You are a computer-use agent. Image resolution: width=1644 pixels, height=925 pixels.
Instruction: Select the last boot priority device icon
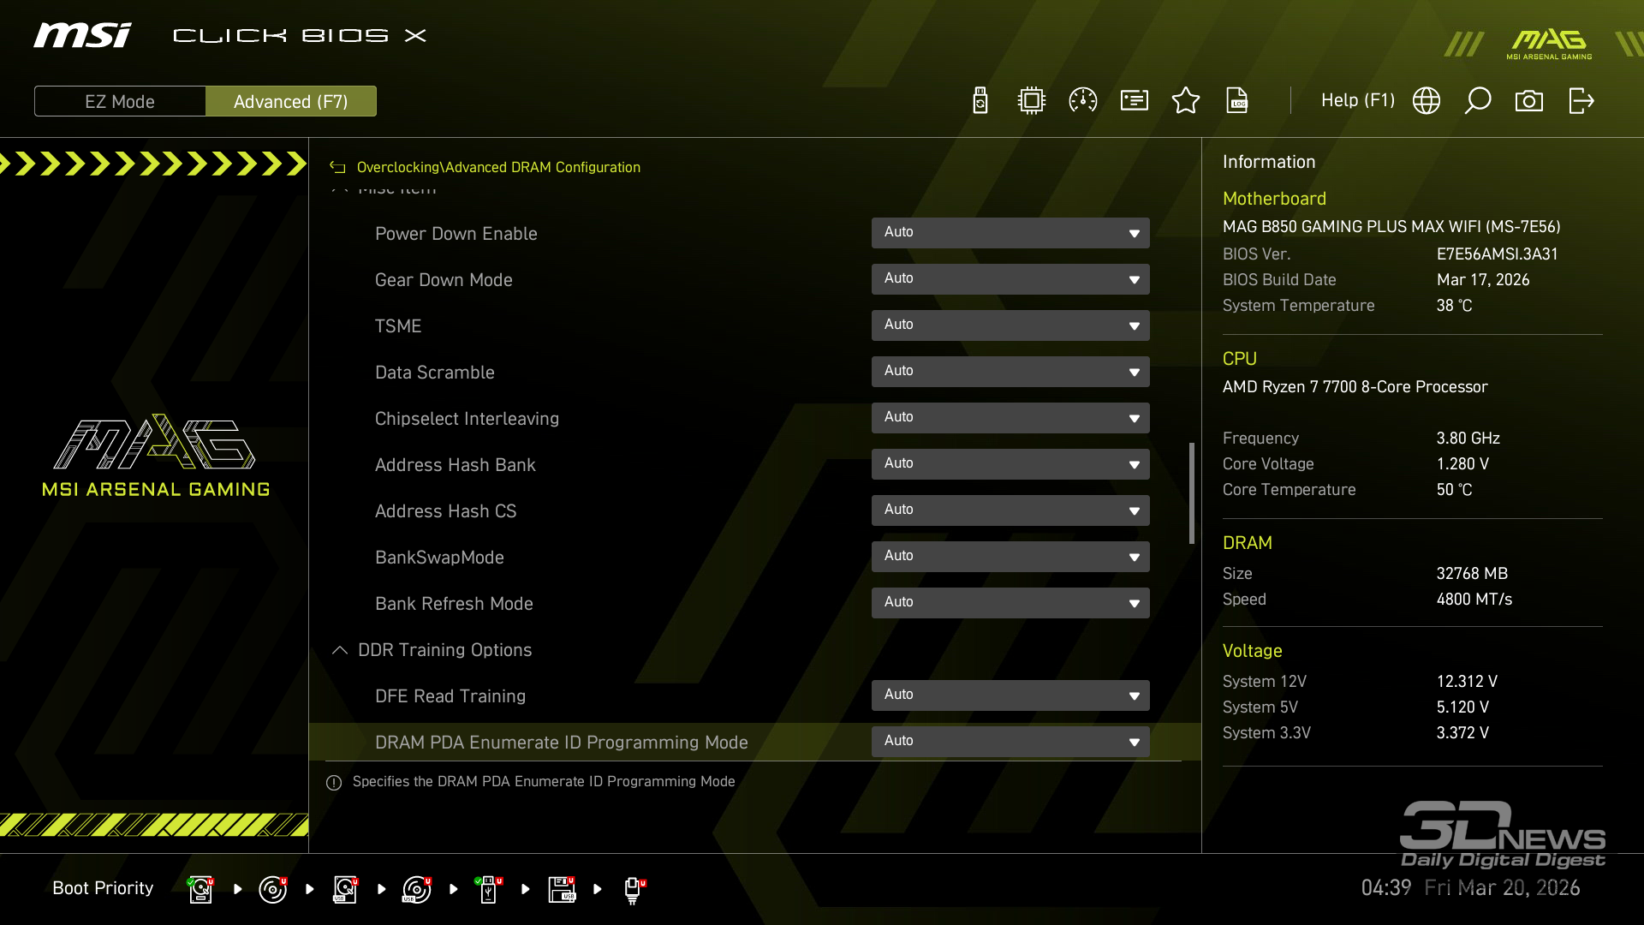[634, 889]
